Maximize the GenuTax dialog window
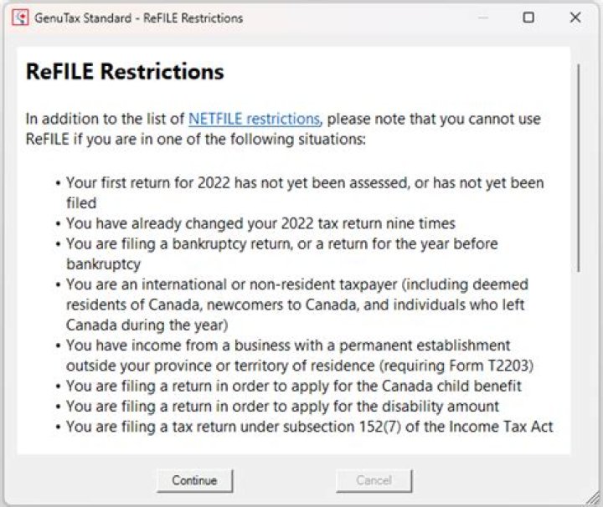 pos(528,18)
